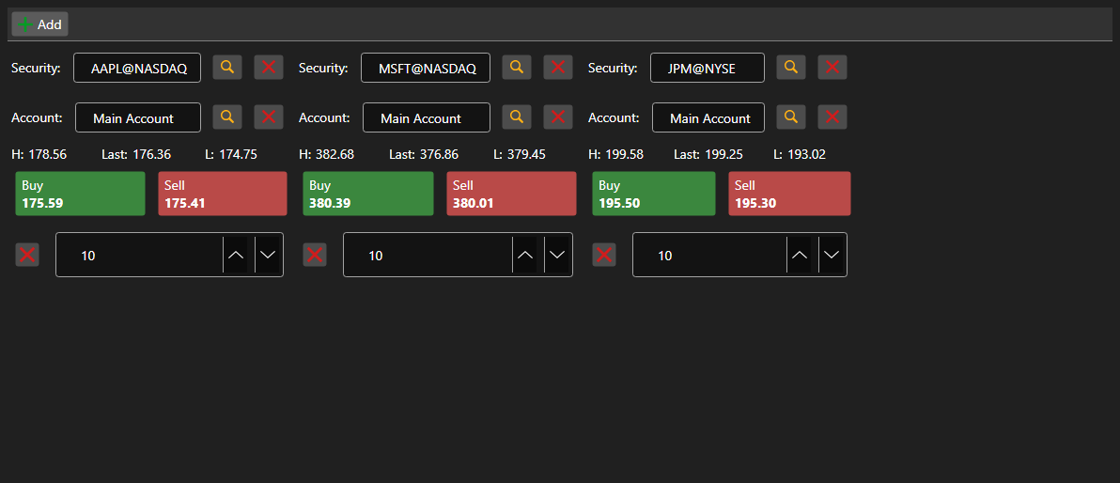
Task: Search account in JPM panel
Action: tap(791, 117)
